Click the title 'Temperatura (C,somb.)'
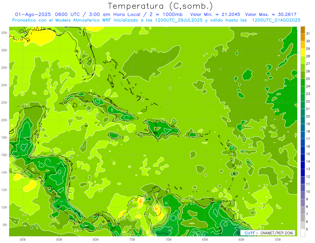The image size is (315, 243). click(x=160, y=6)
